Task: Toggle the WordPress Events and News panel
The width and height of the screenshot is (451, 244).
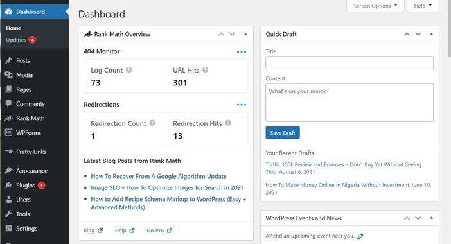Action: pos(431,218)
